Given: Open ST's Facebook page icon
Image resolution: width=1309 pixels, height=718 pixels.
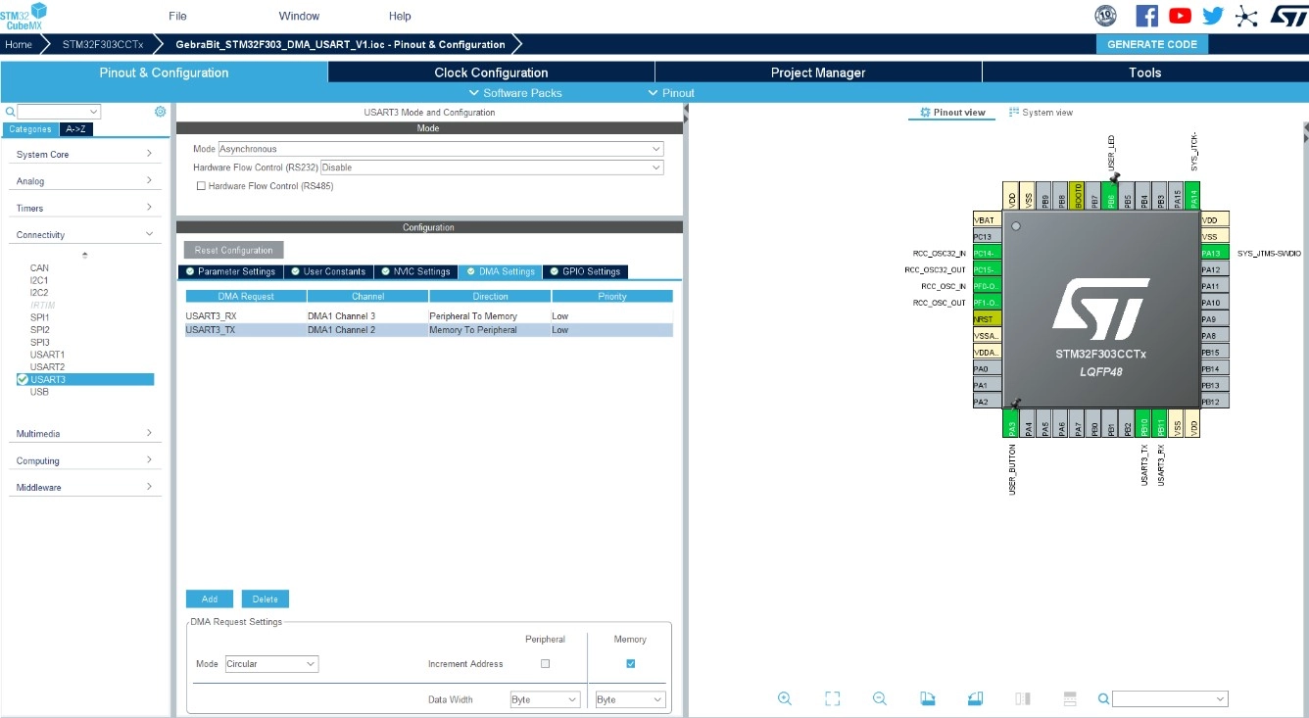Looking at the screenshot, I should pos(1146,16).
